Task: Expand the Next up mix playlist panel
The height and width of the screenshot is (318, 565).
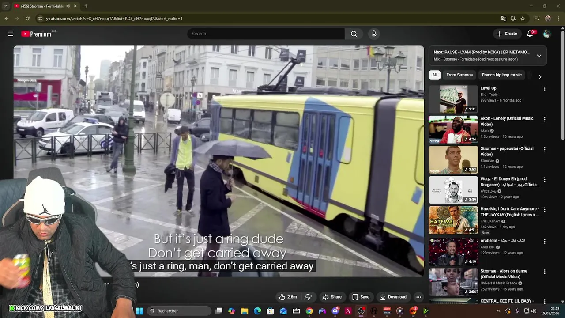Action: tap(539, 56)
